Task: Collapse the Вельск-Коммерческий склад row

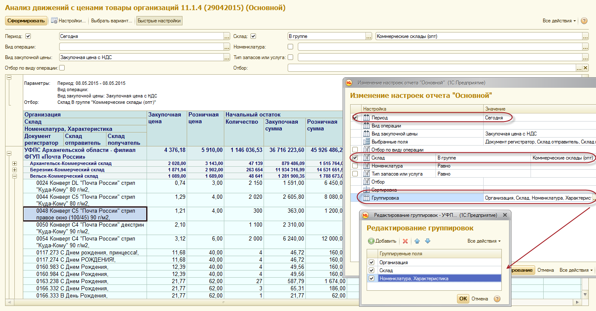Action: pyautogui.click(x=14, y=176)
